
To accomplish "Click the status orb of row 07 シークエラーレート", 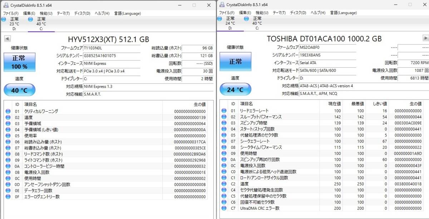I will point(224,141).
